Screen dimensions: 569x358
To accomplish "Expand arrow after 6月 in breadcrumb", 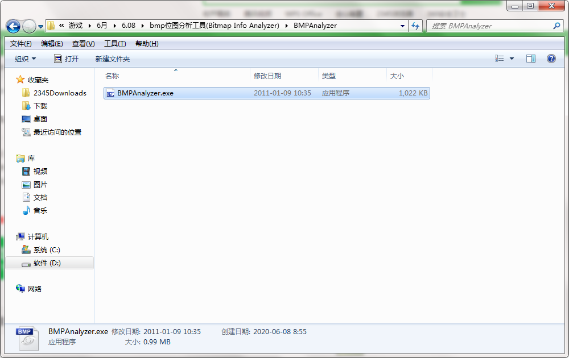I will coord(115,26).
